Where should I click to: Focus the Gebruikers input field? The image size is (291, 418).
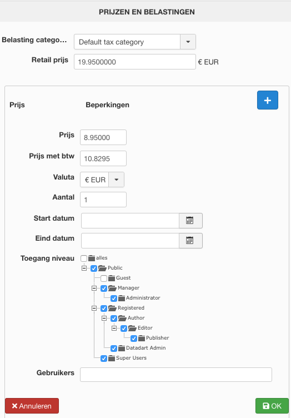(x=176, y=375)
